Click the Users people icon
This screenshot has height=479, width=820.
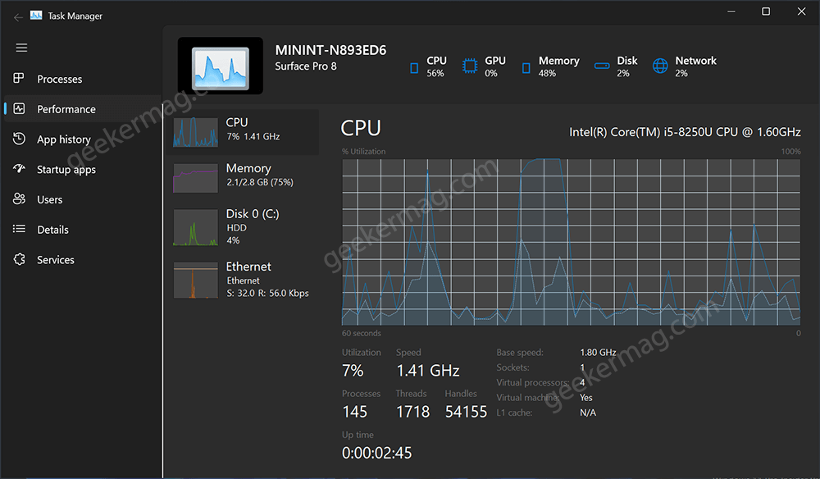click(19, 198)
